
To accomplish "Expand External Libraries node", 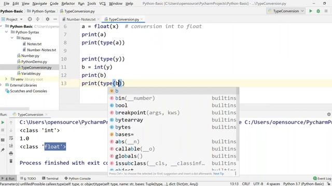I will (x=1, y=85).
